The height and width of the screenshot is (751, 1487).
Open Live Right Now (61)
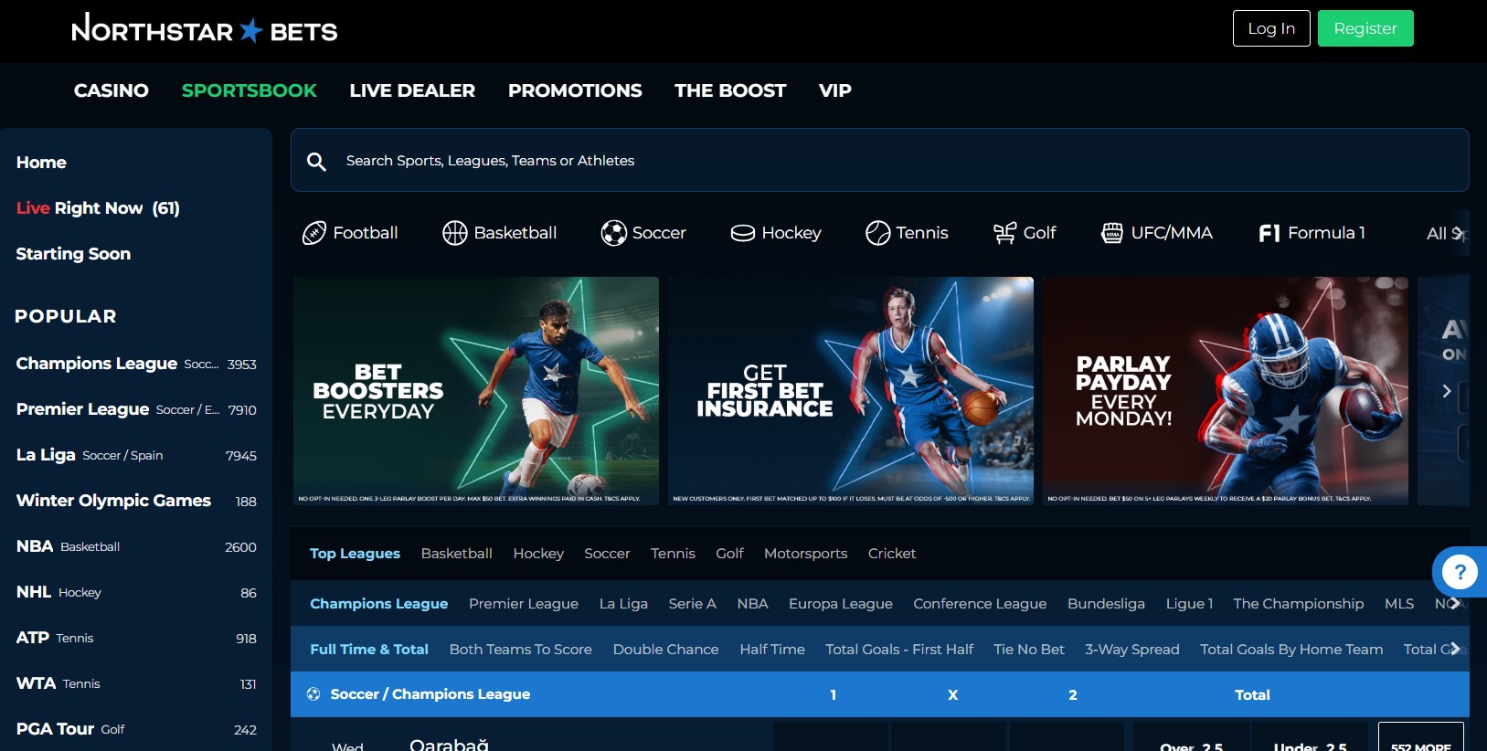(x=98, y=208)
